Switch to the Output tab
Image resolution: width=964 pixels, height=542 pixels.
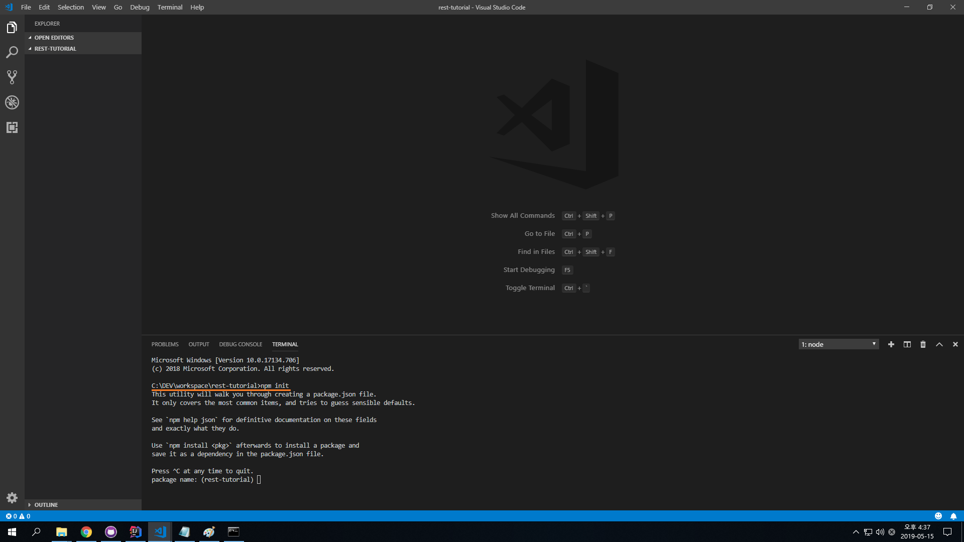point(199,344)
